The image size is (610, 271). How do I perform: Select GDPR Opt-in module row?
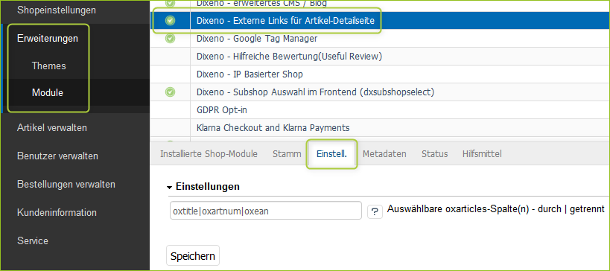tap(380, 110)
